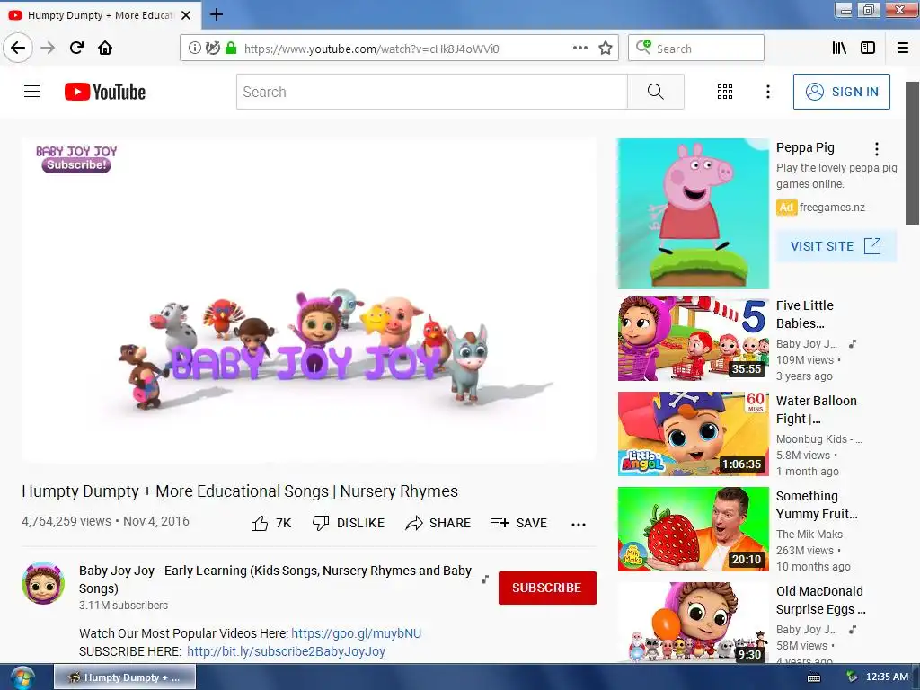Click the Firefox search box

coord(696,49)
